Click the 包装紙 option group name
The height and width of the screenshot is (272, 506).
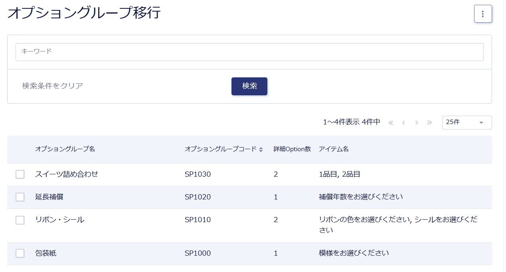[45, 253]
